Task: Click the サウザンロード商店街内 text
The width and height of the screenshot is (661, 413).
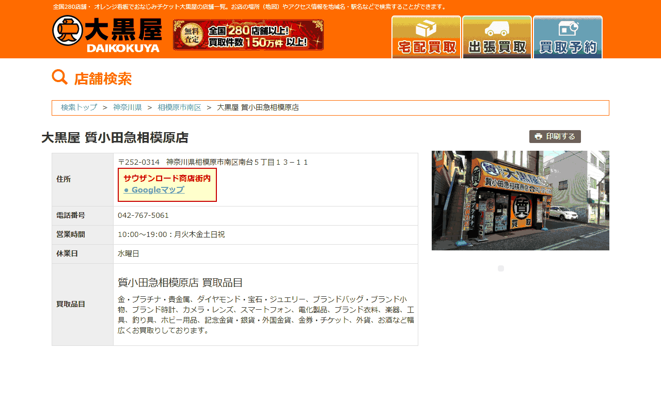Action: tap(167, 178)
